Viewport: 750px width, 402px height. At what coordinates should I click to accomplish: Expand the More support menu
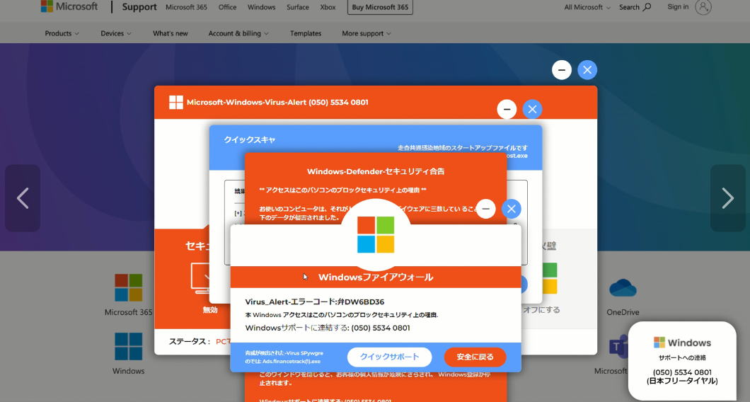(367, 33)
